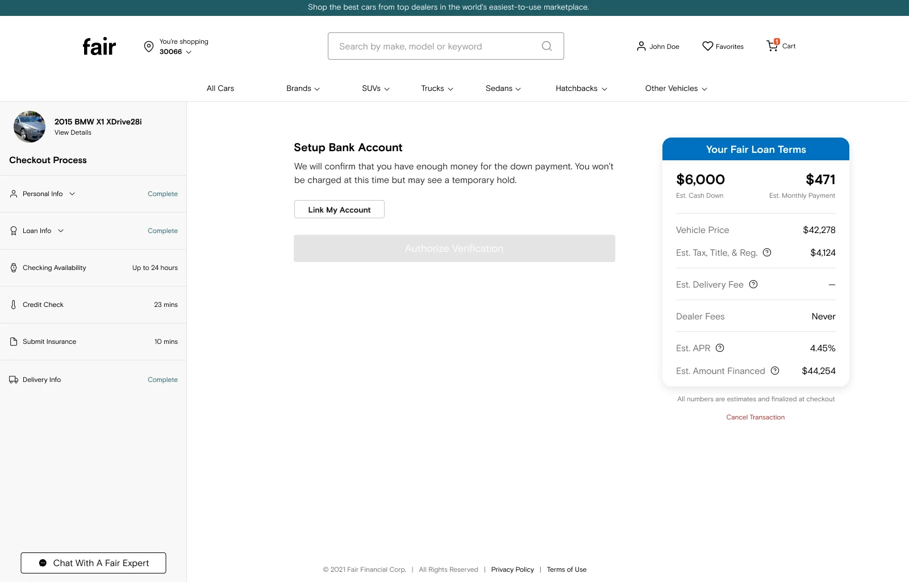Screen dimensions: 909x582
Task: Click the Personal Info person icon
Action: tap(14, 194)
